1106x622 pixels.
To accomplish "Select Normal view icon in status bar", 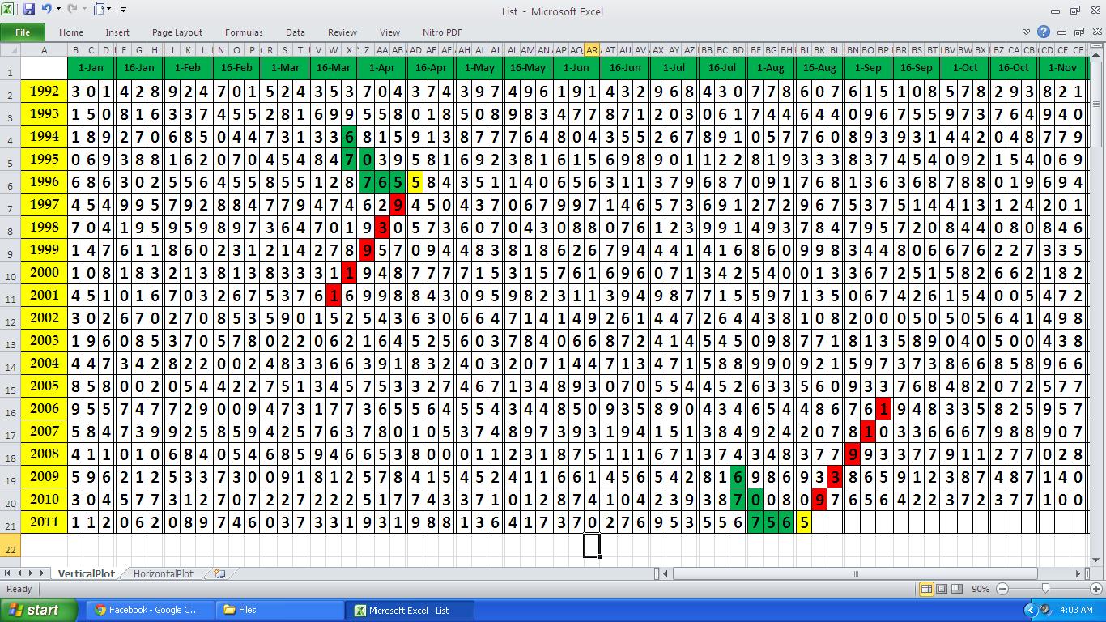I will tap(928, 589).
